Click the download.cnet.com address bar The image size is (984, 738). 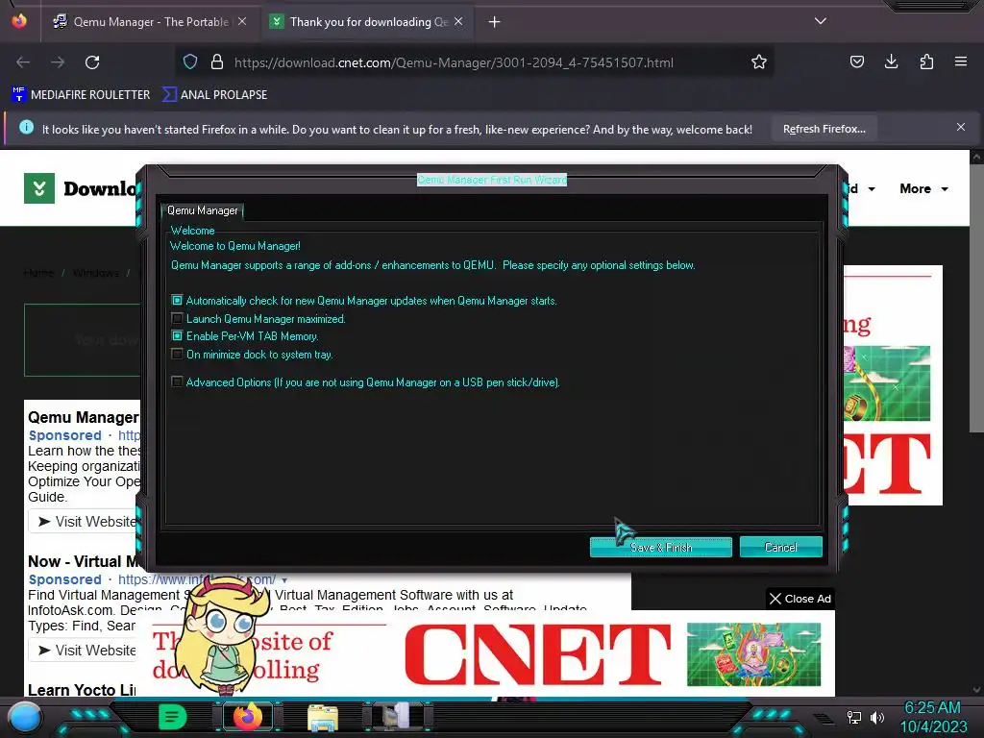[454, 62]
